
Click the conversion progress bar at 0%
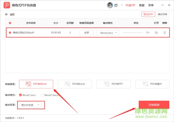[133, 33]
